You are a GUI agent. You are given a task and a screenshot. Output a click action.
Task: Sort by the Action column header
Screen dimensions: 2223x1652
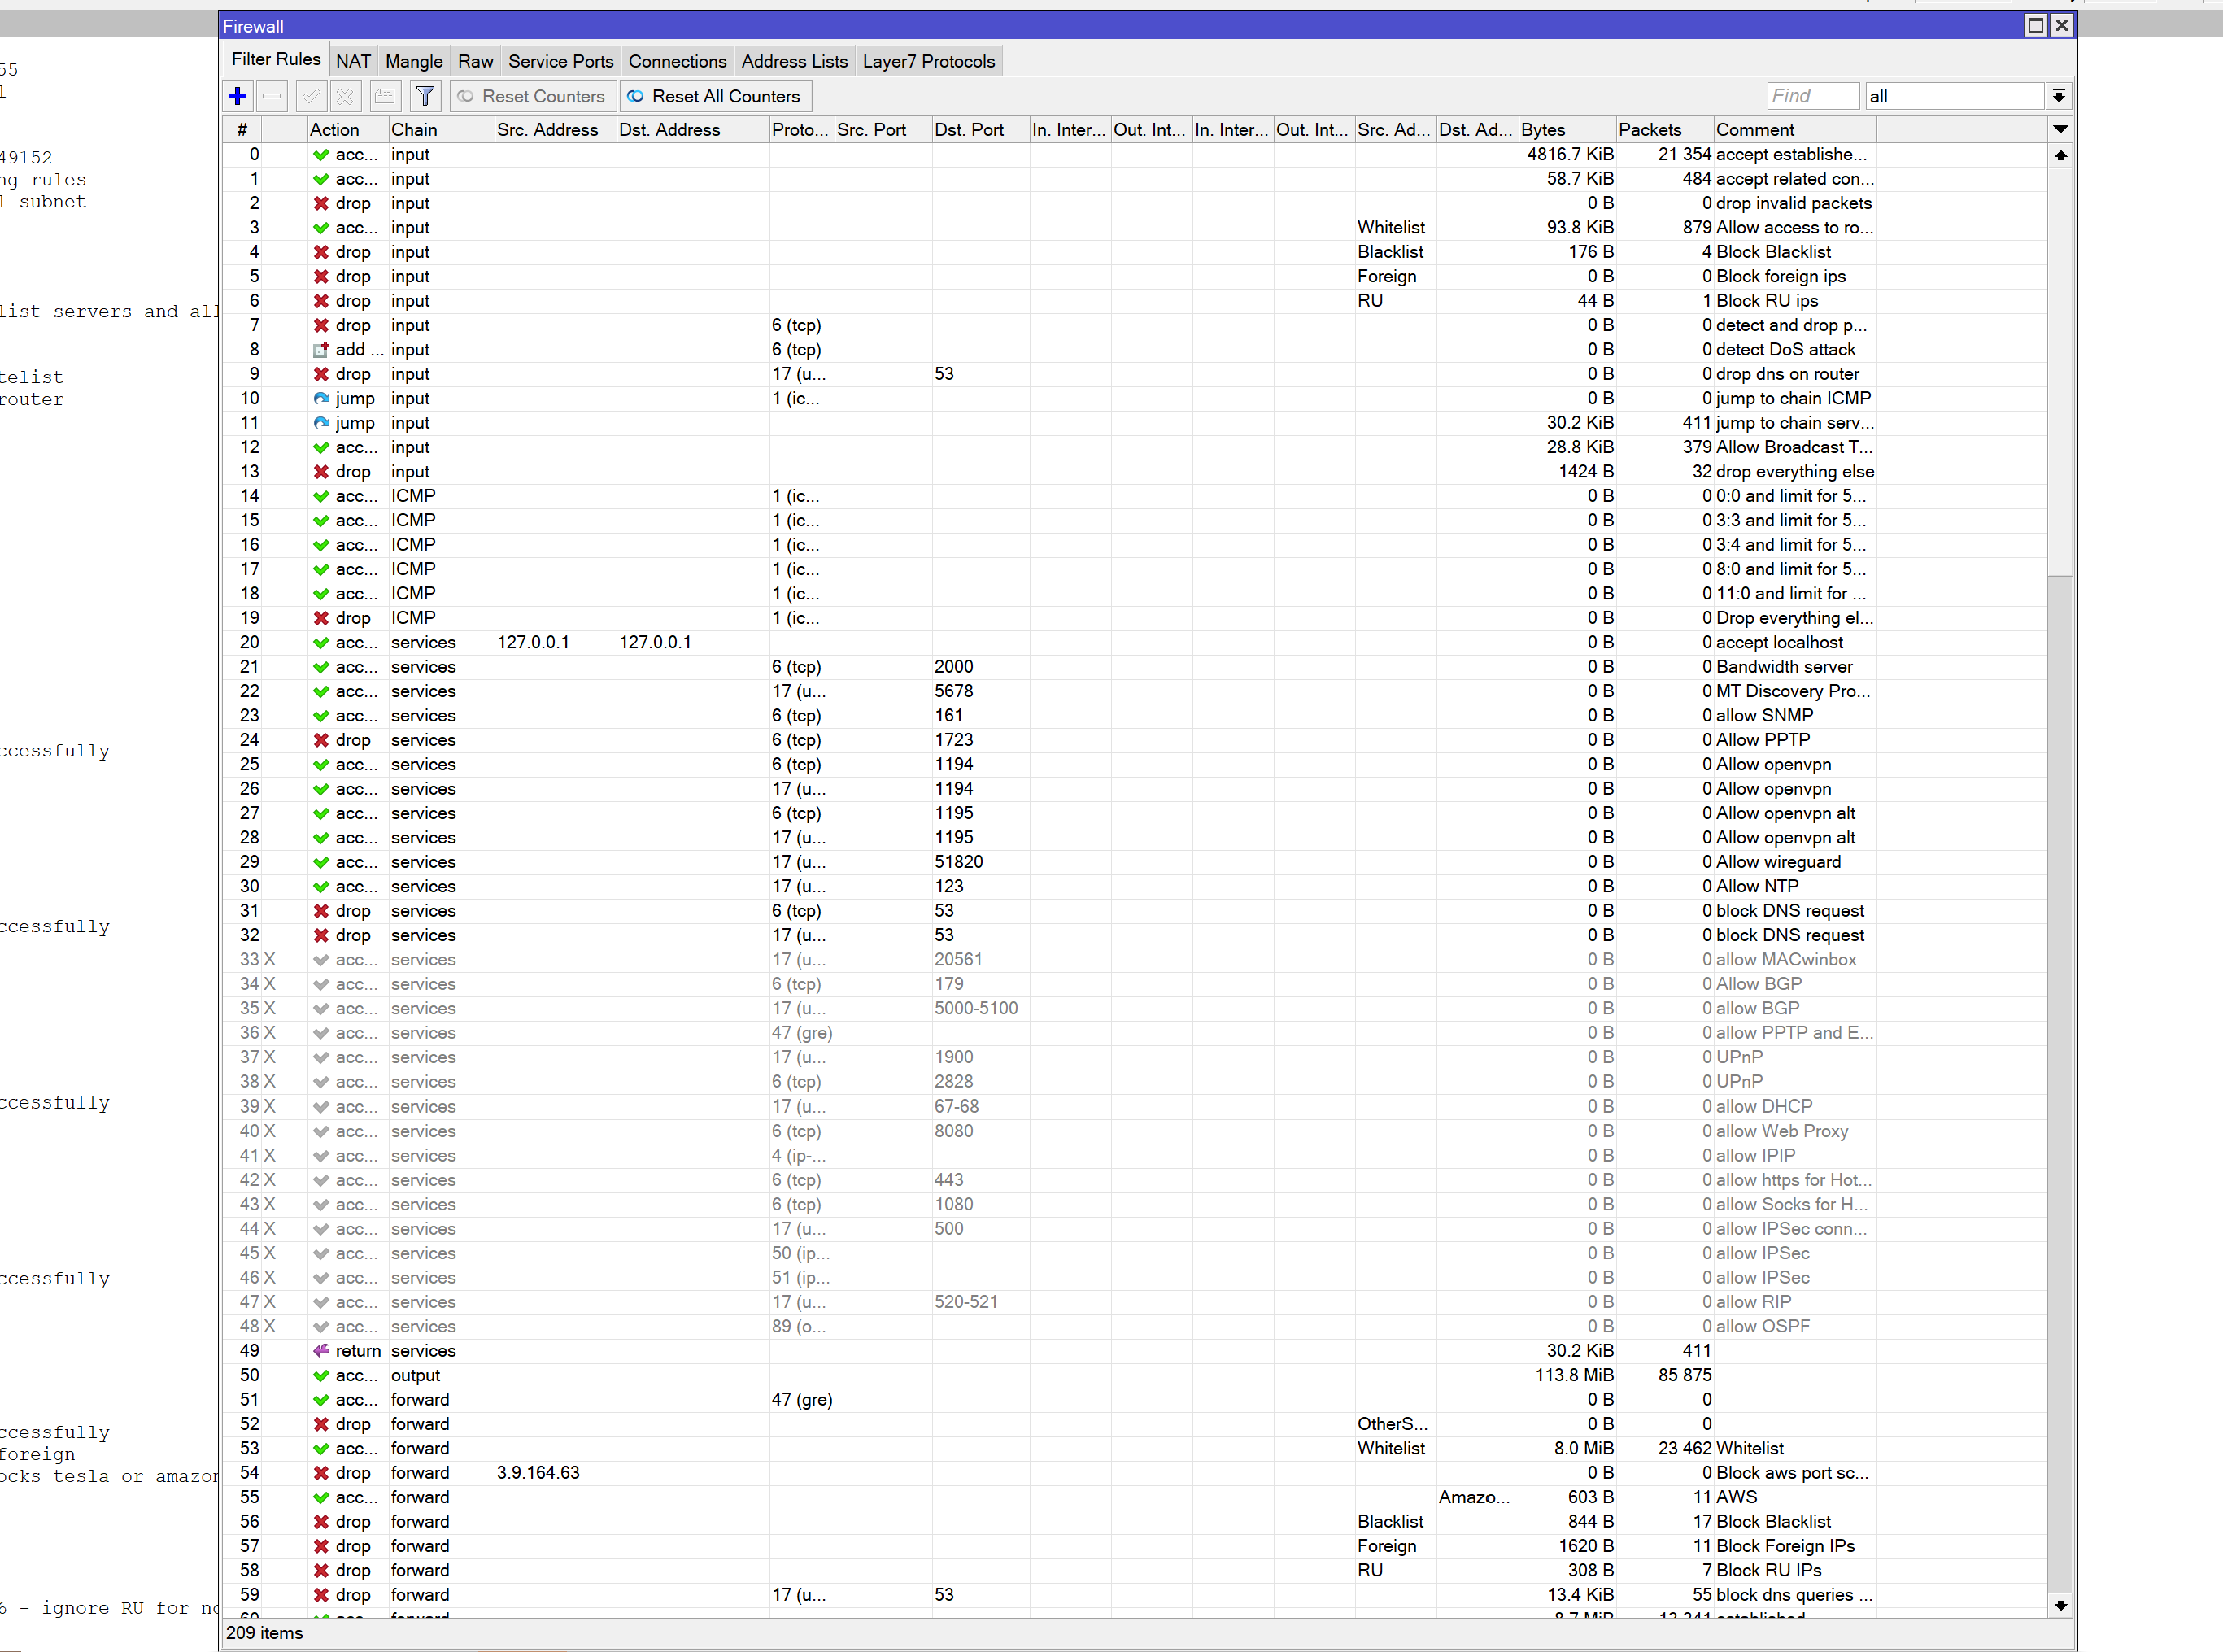(347, 130)
